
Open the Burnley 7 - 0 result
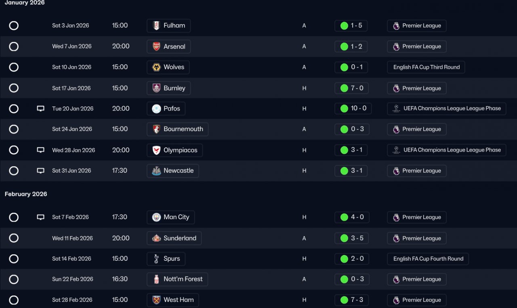(351, 88)
